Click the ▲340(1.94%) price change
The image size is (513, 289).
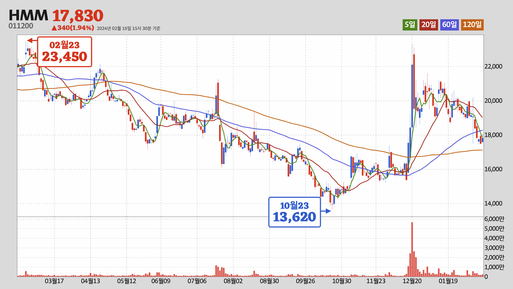click(73, 28)
